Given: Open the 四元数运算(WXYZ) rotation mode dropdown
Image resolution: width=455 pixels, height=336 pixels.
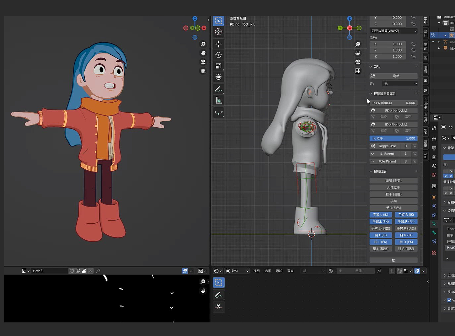Looking at the screenshot, I should click(394, 31).
